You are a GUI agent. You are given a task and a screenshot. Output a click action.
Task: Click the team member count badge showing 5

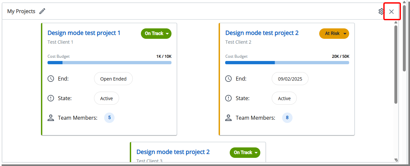(109, 118)
